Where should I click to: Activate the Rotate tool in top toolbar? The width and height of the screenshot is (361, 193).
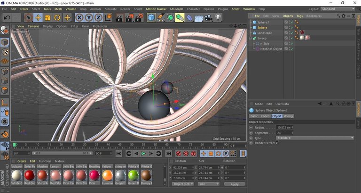pyautogui.click(x=57, y=18)
